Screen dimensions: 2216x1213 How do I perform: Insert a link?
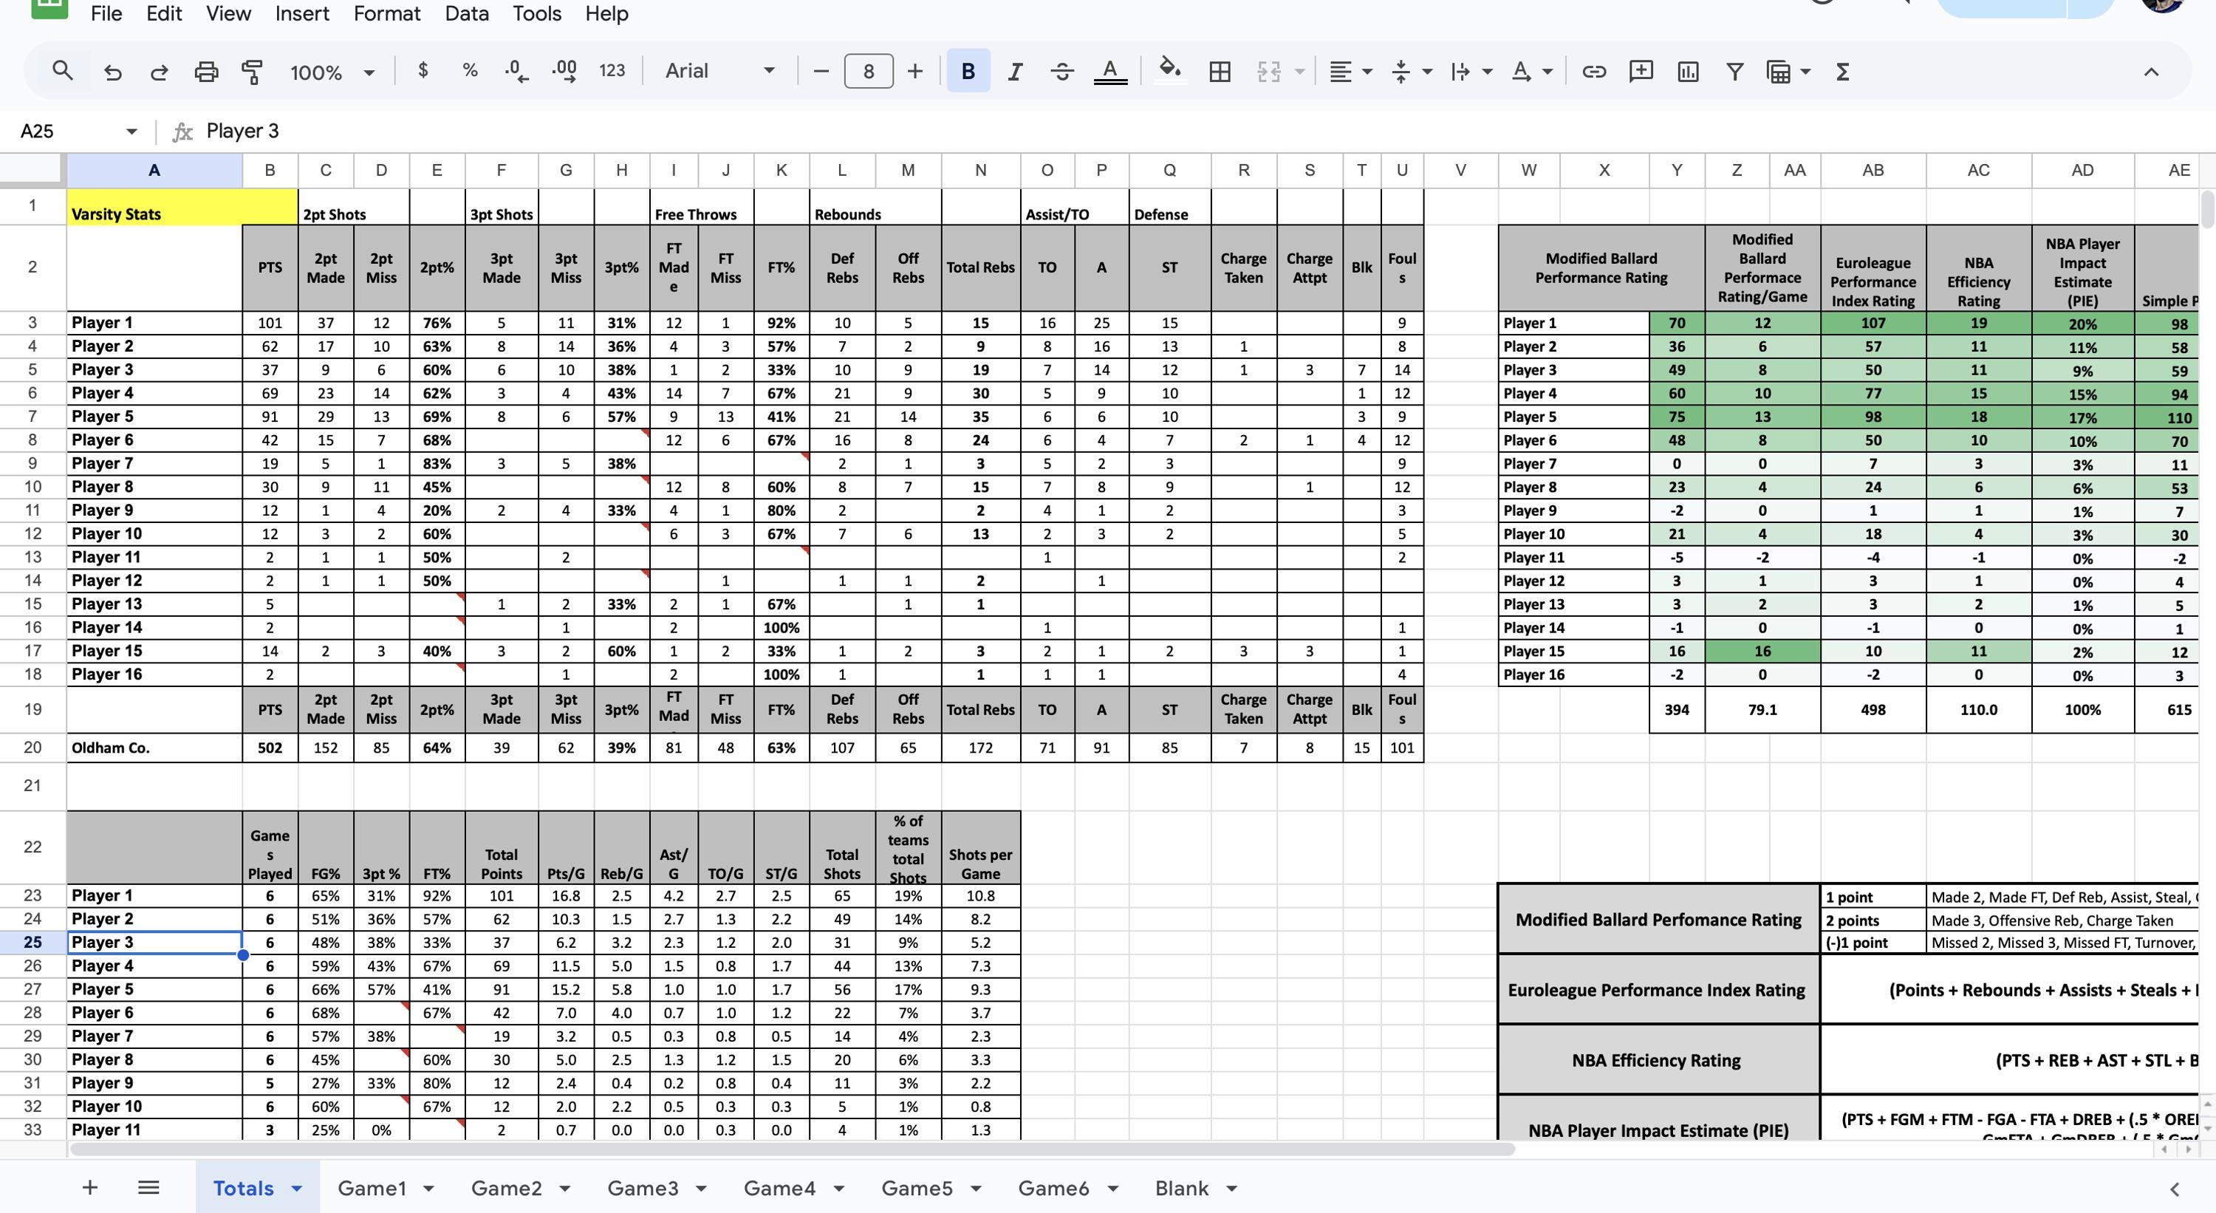pos(1594,70)
